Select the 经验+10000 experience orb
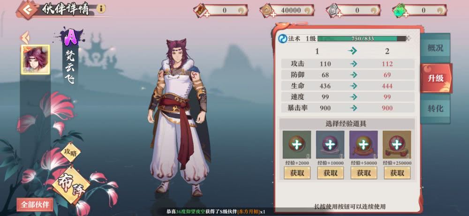The height and width of the screenshot is (216, 469). coord(330,145)
